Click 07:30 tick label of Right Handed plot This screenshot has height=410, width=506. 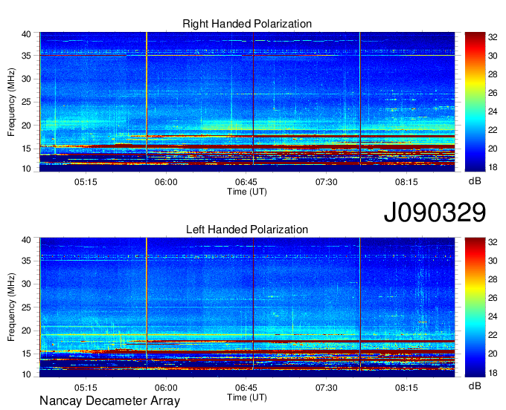click(x=326, y=182)
